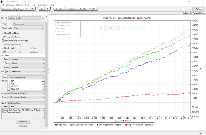Open the Bet Type dropdown

(x=27, y=71)
